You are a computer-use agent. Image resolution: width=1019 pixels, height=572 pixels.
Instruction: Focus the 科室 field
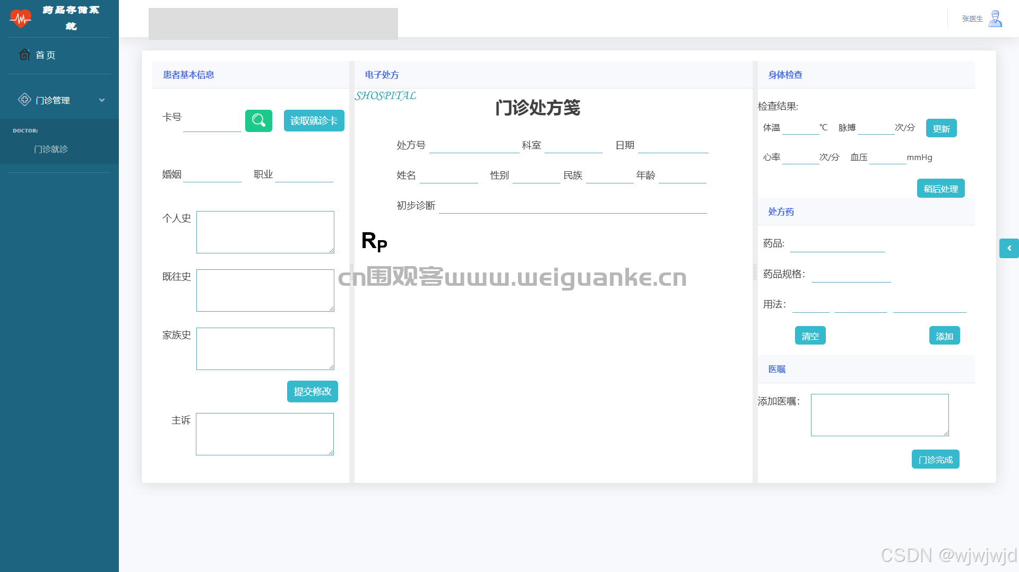[x=574, y=145]
